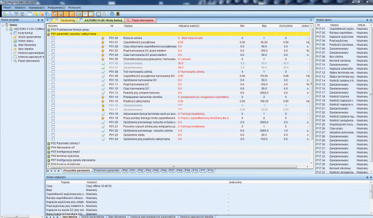The width and height of the screenshot is (373, 218).
Task: Click the lock icon on row P01.00
Action: click(103, 38)
